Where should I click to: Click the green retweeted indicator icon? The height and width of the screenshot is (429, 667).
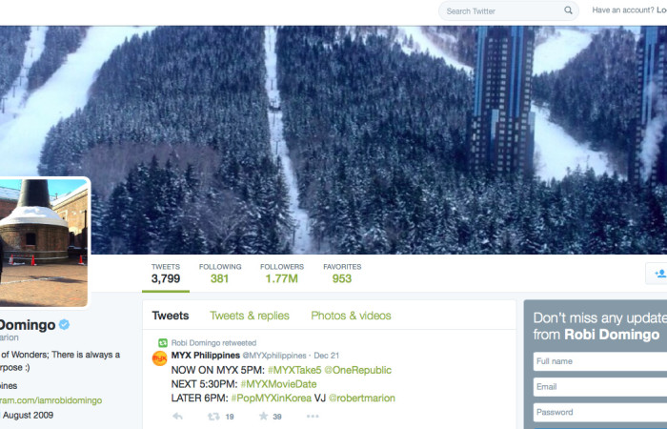click(x=163, y=342)
